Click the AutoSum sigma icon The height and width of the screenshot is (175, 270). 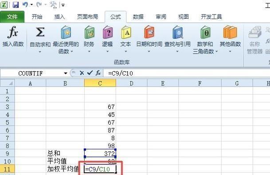point(40,32)
